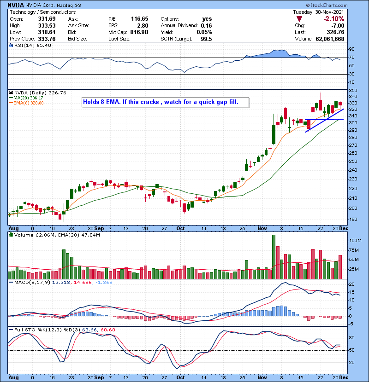Click the green dash before MA(20)
Viewport: 369px width, 382px height.
tap(11, 98)
